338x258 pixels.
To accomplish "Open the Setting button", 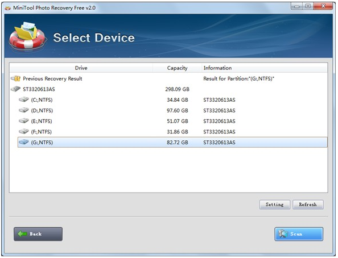I will pyautogui.click(x=275, y=205).
